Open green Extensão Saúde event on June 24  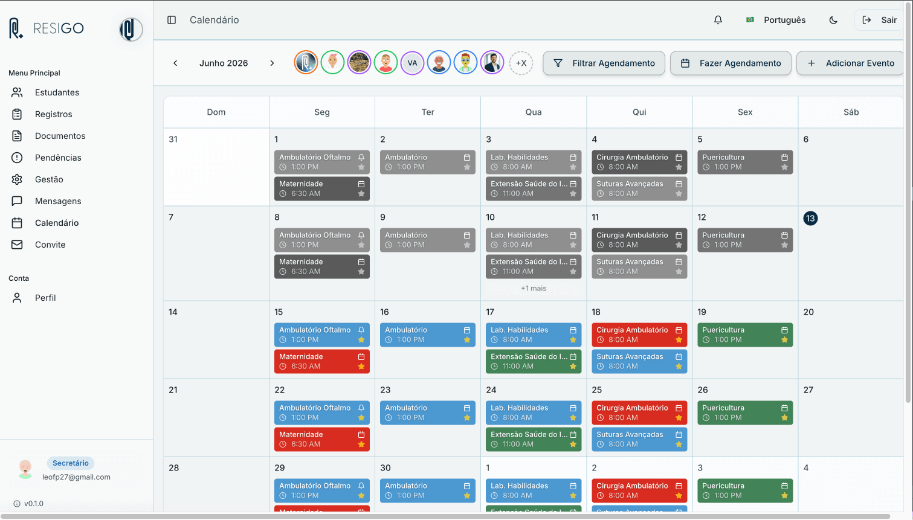coord(534,439)
